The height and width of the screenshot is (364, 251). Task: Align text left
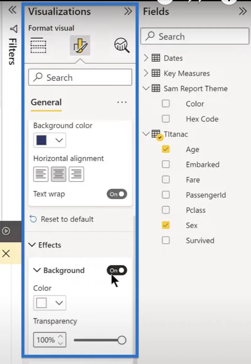tap(41, 174)
